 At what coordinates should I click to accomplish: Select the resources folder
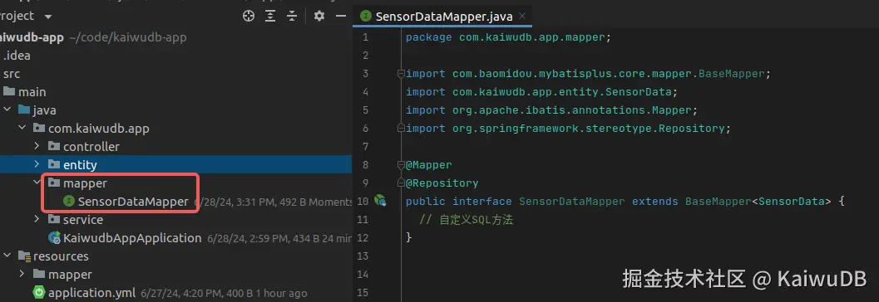pos(61,256)
